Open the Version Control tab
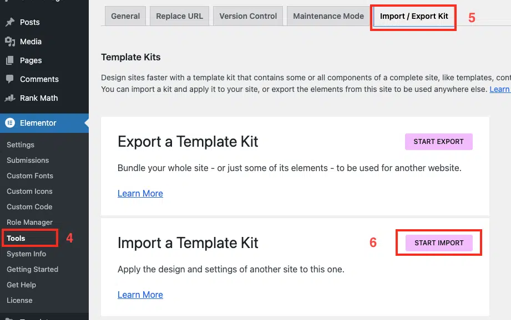 pyautogui.click(x=248, y=16)
